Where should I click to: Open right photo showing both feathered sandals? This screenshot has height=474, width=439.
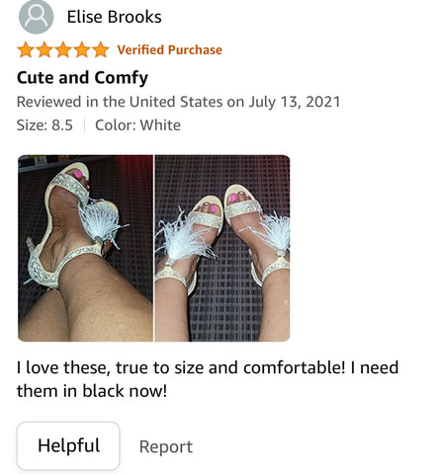pyautogui.click(x=222, y=248)
